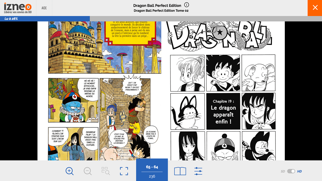
Task: Click the total pages number 236
Action: click(x=152, y=176)
